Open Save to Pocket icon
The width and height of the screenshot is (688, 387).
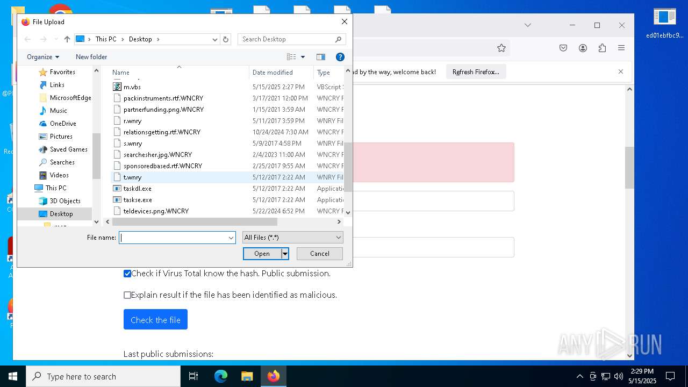click(563, 48)
